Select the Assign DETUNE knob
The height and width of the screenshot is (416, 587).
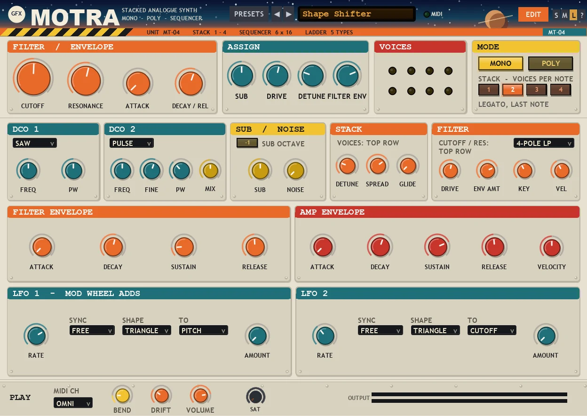(x=312, y=75)
